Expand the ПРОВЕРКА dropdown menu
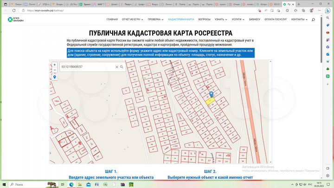 [x=155, y=19]
